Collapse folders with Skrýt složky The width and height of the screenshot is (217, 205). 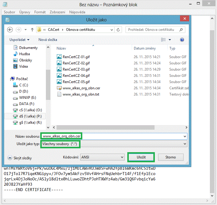coord(20,158)
